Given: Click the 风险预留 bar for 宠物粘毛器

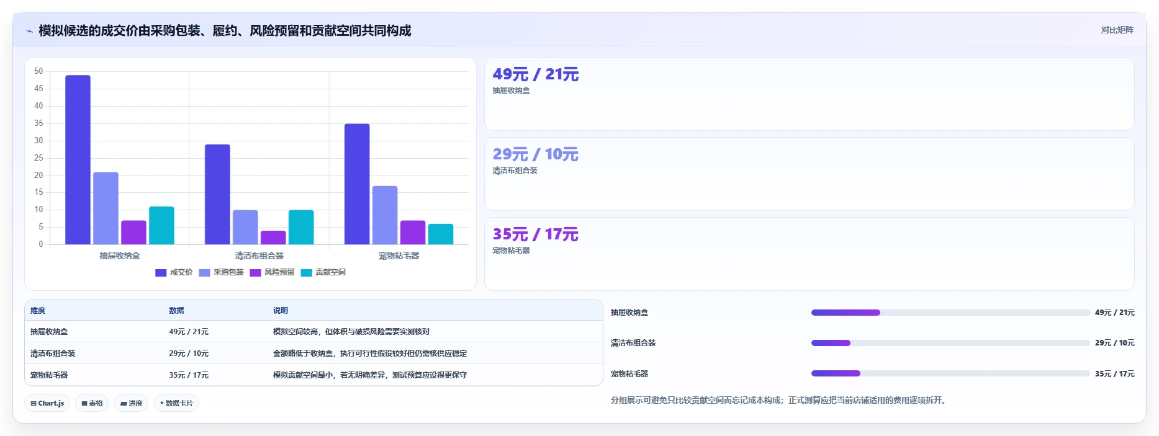Looking at the screenshot, I should [x=413, y=233].
